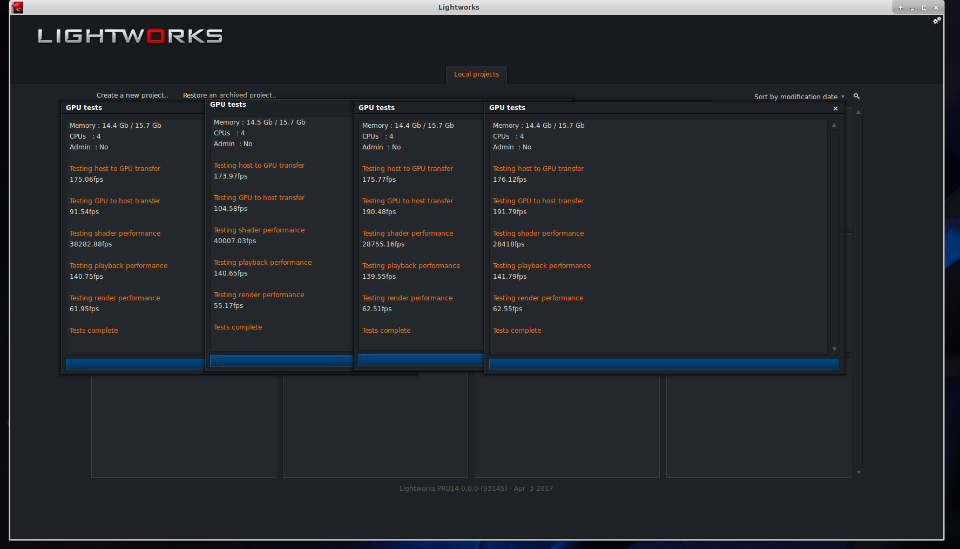960x549 pixels.
Task: Click the magnifier search icon
Action: (x=856, y=96)
